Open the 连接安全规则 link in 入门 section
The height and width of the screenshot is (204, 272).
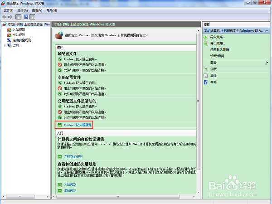coord(73,157)
